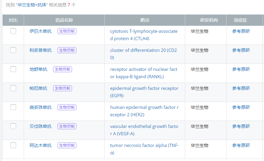Open the CTLA4 target link
This screenshot has height=161, width=264.
tap(144, 35)
